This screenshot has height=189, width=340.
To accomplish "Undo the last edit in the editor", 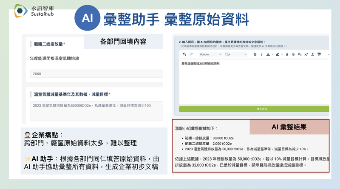I will [184, 54].
